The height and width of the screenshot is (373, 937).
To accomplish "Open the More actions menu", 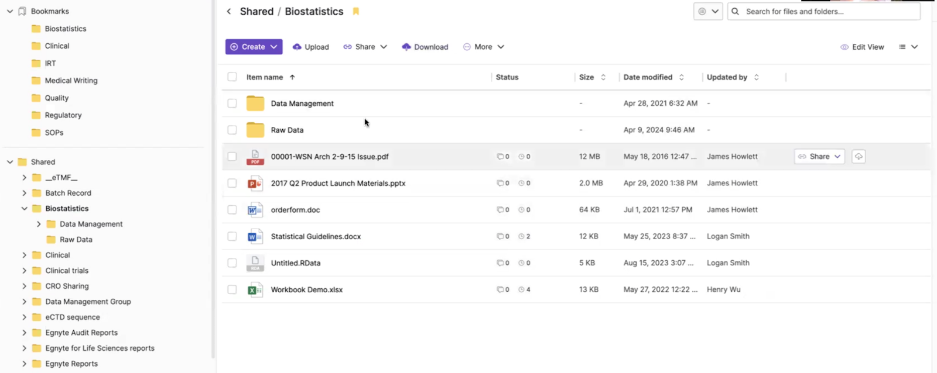I will (483, 47).
